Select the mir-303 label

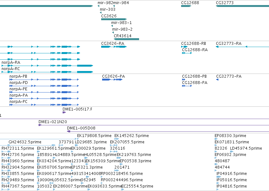tap(107, 9)
